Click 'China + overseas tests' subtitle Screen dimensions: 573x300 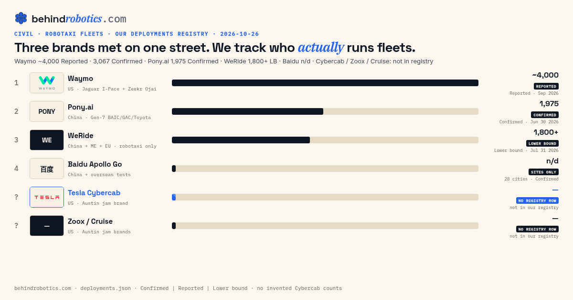(99, 175)
